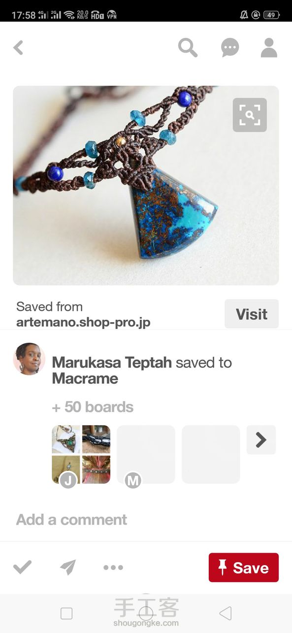Share pin with paper plane icon
Screen dimensions: 292x633
click(x=68, y=567)
